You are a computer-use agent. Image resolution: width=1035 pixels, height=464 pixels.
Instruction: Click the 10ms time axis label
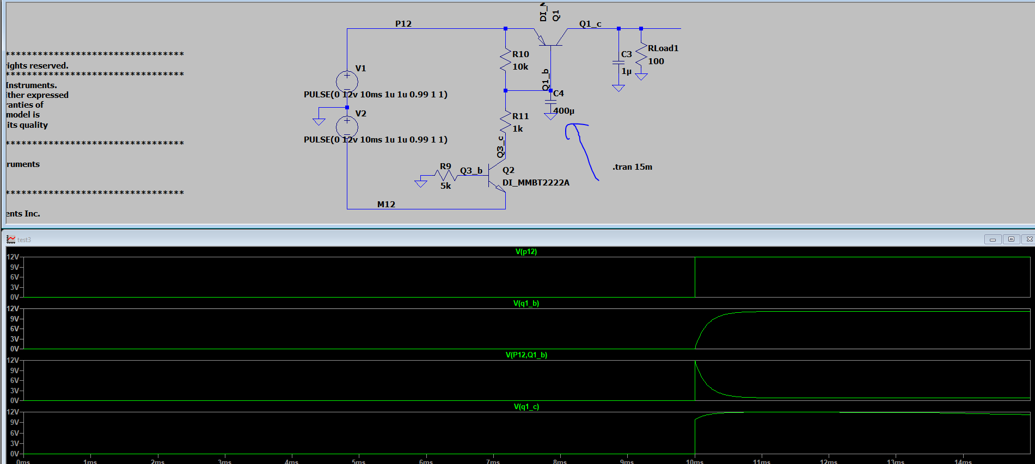click(x=695, y=461)
